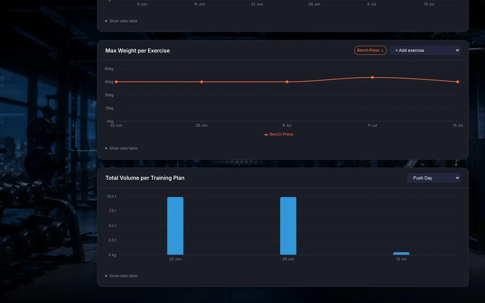The height and width of the screenshot is (303, 485).
Task: Expand 'Show data table' under Total Volume chart
Action: pyautogui.click(x=121, y=276)
